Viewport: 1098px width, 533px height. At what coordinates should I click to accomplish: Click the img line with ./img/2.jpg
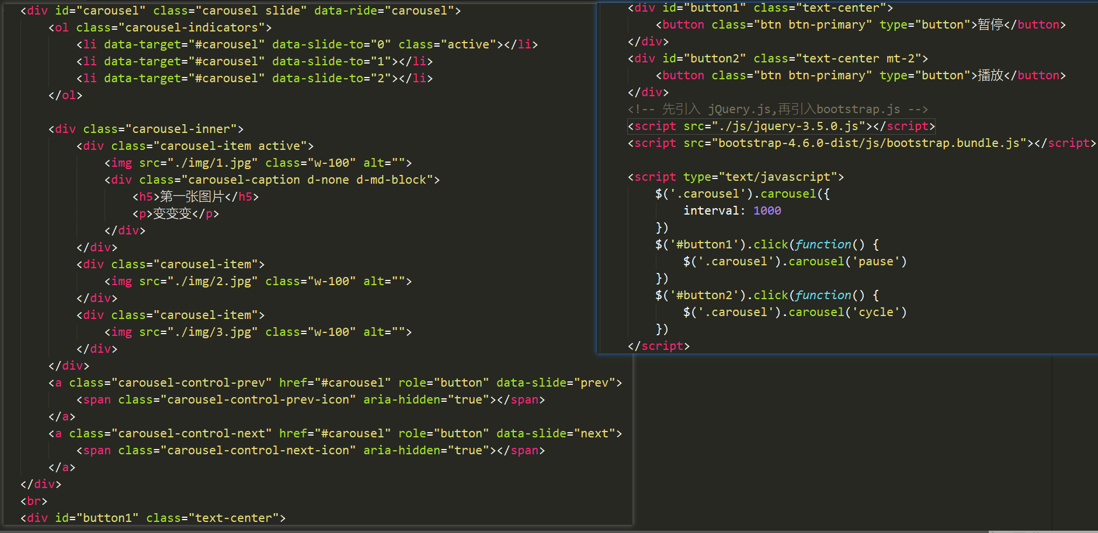click(258, 281)
